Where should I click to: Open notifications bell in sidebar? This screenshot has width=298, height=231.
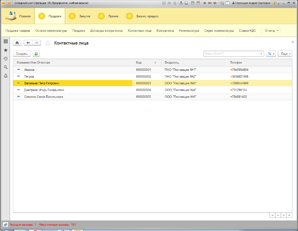[6, 76]
